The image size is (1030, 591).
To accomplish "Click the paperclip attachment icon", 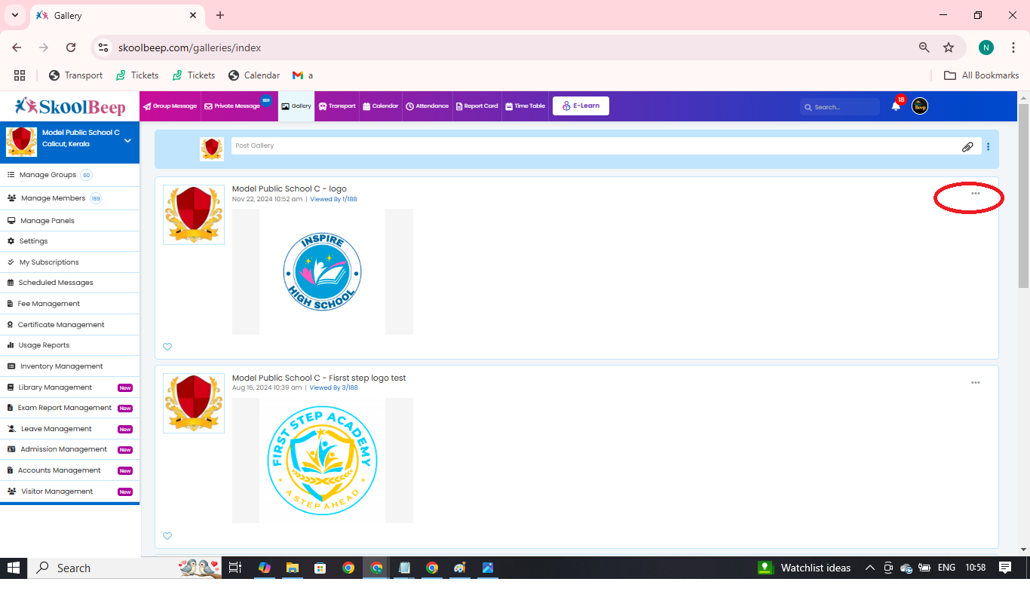I will click(x=967, y=147).
